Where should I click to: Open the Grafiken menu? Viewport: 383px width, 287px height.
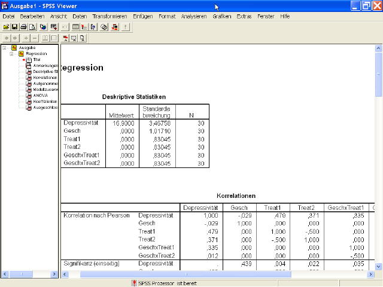tap(222, 16)
